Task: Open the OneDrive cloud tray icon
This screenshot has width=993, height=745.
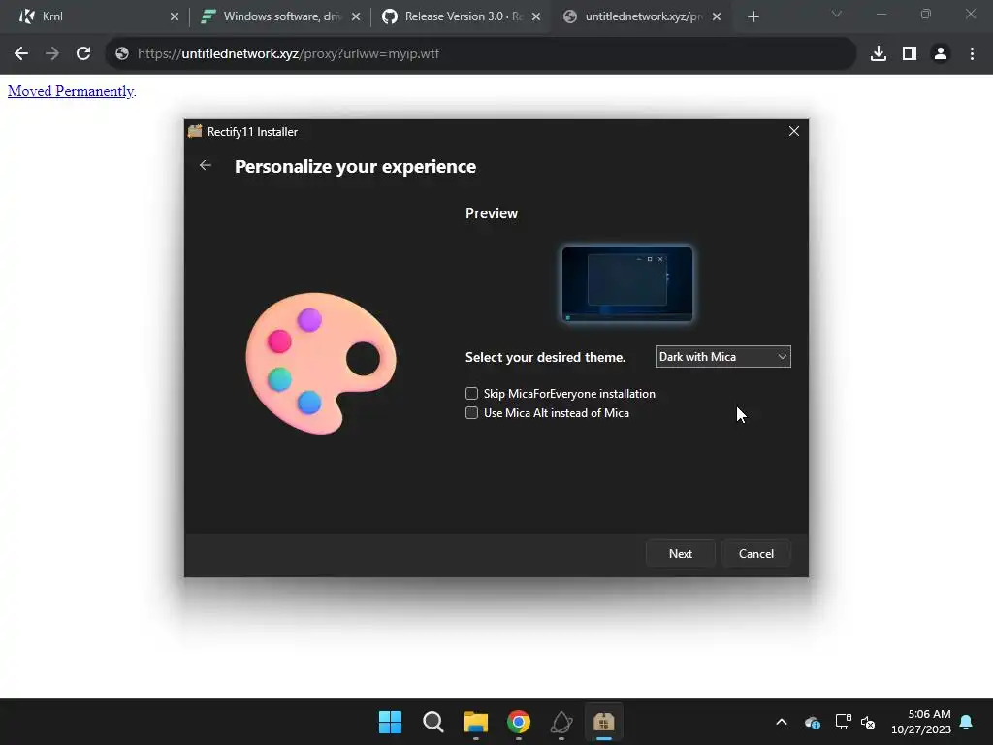Action: tap(813, 722)
